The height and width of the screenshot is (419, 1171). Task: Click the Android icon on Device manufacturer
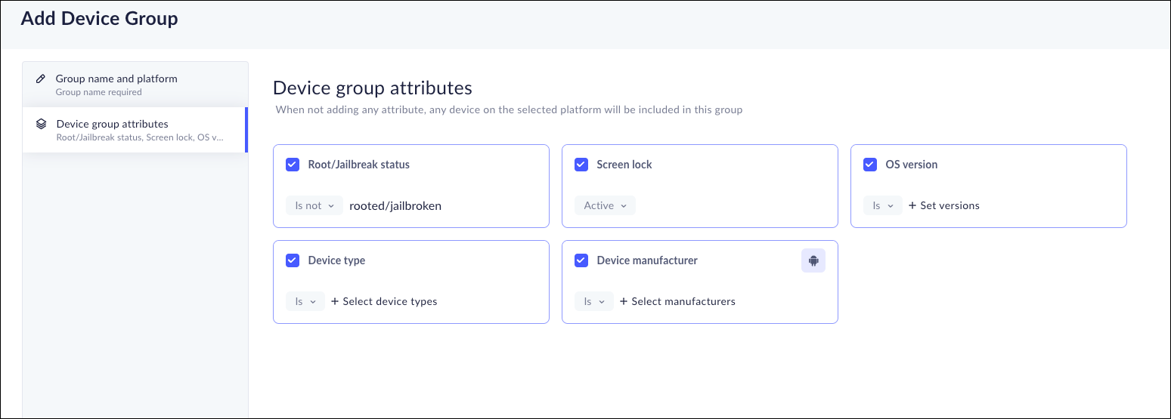[813, 260]
